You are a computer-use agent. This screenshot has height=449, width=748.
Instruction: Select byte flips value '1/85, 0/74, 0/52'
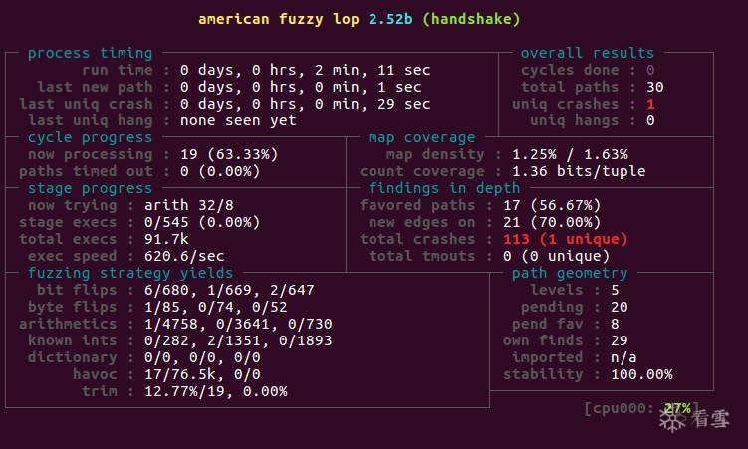215,307
